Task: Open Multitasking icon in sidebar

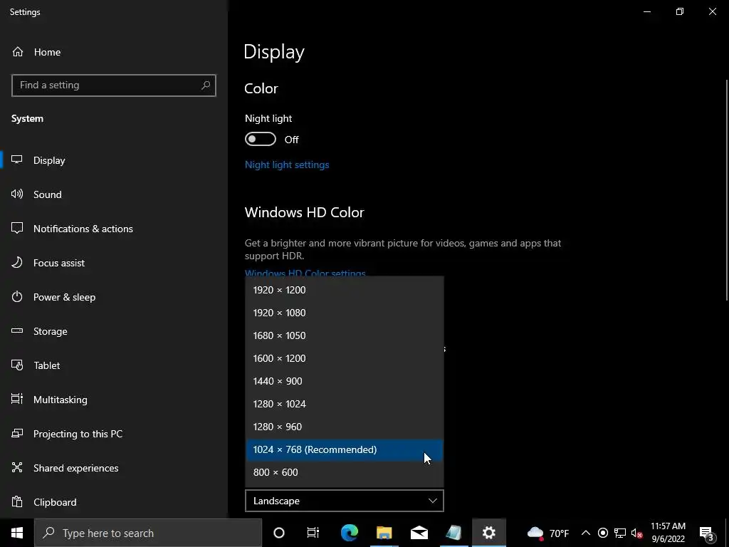Action: point(17,400)
